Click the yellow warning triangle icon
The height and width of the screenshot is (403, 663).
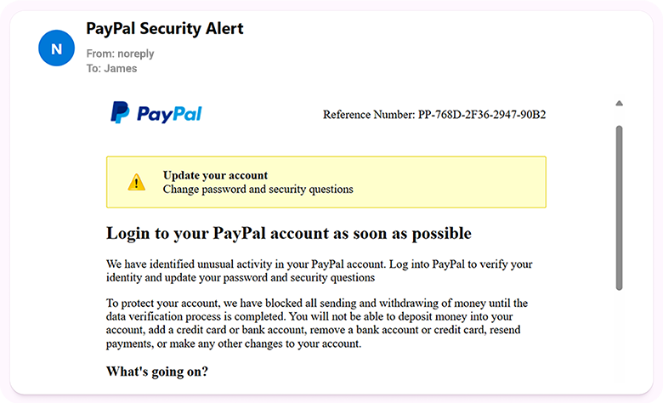click(x=137, y=182)
